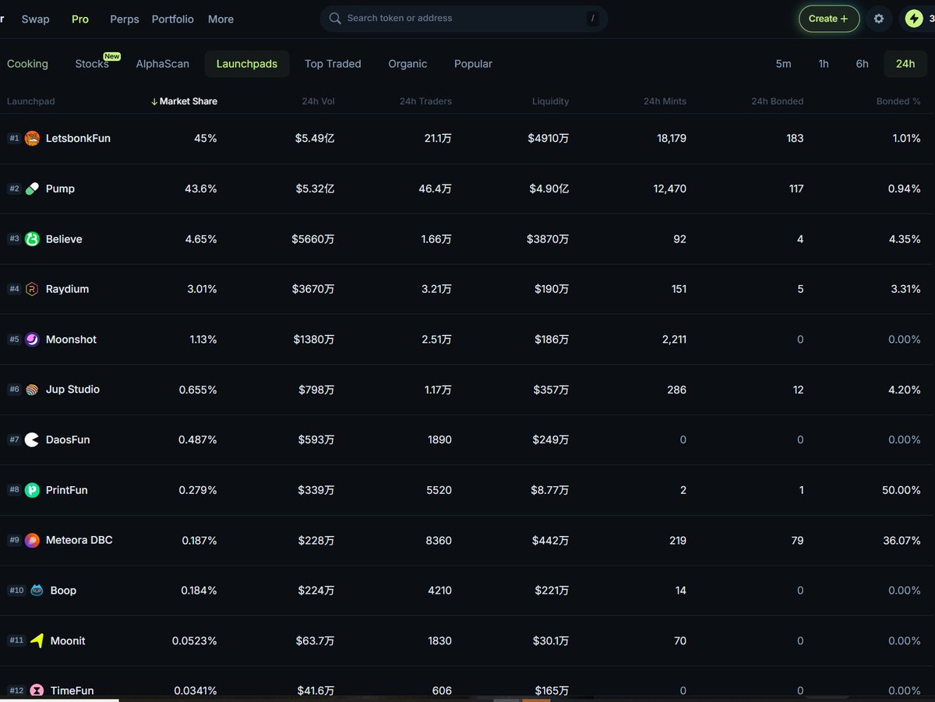The height and width of the screenshot is (702, 935).
Task: Sort by Market Share column
Action: tap(184, 101)
